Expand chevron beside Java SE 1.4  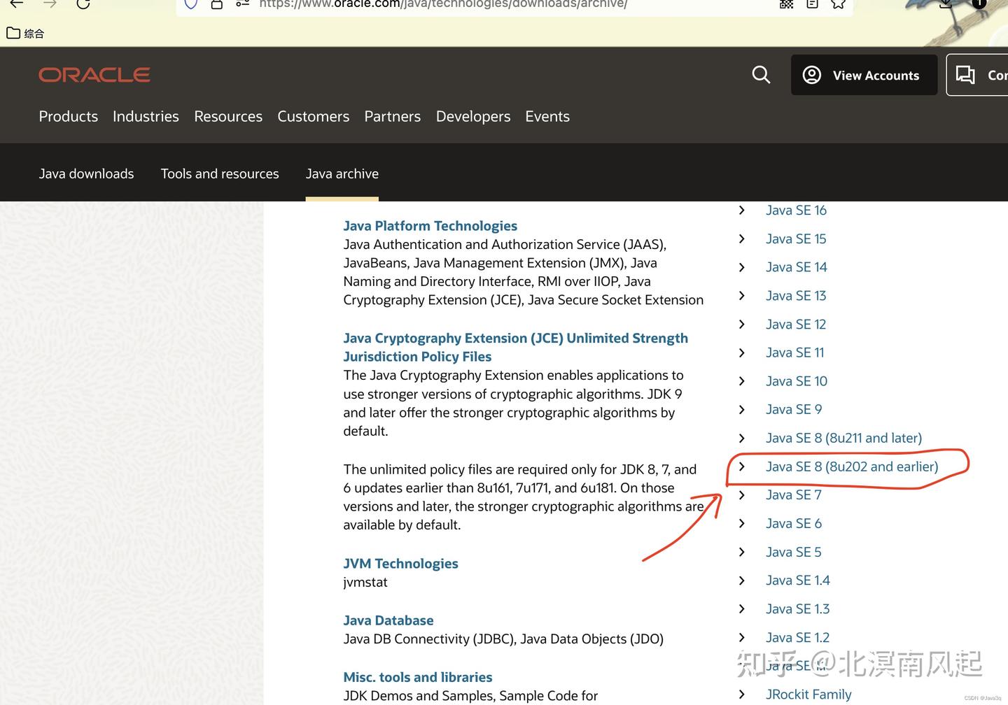point(742,581)
